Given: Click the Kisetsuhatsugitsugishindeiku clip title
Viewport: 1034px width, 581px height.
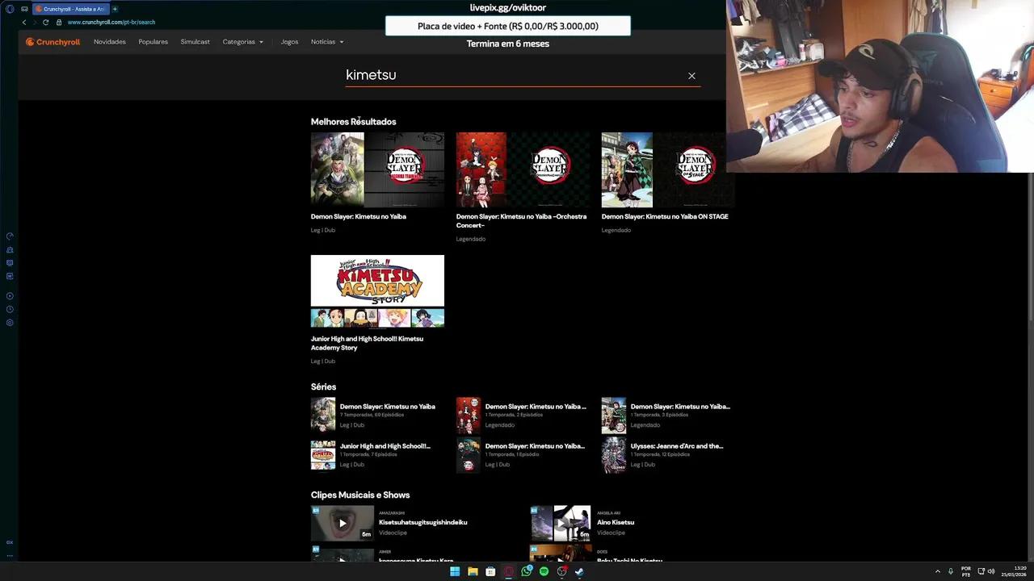Looking at the screenshot, I should coord(423,522).
